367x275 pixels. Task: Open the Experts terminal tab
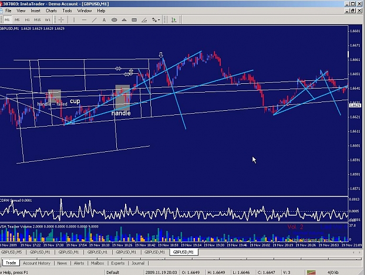pos(117,263)
